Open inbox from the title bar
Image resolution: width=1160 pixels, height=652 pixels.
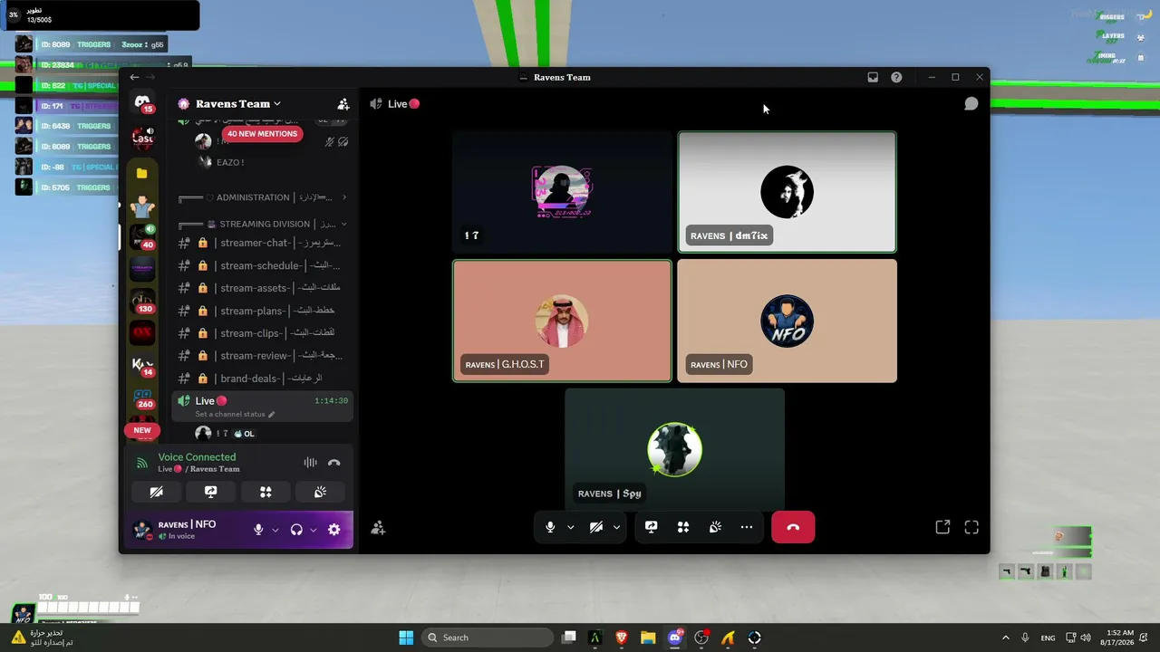[x=873, y=77]
